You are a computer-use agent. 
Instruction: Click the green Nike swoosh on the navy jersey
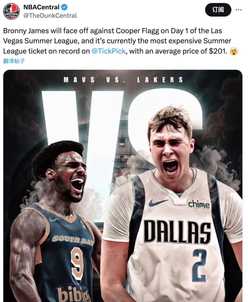coord(54,219)
